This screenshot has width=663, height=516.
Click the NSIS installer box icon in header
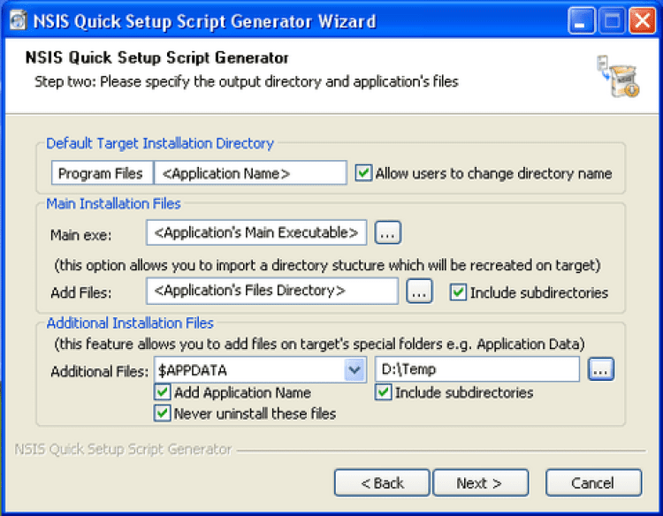tap(618, 76)
